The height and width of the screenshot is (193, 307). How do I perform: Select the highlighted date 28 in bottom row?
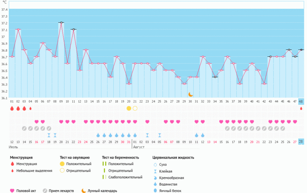pyautogui.click(x=301, y=142)
